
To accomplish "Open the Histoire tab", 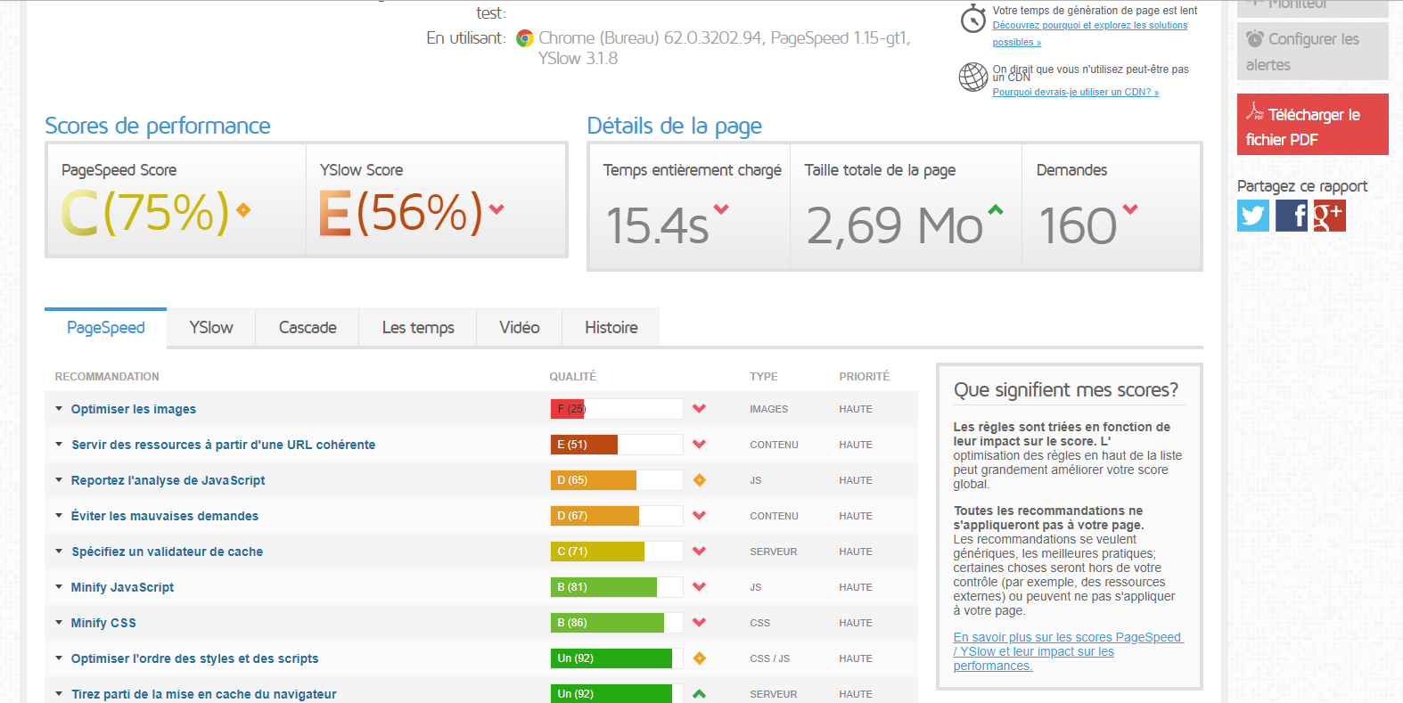I will 611,327.
